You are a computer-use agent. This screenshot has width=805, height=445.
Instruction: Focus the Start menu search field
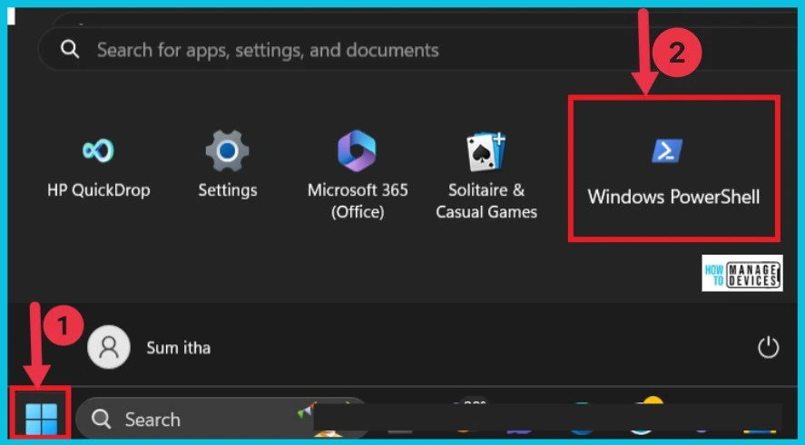click(x=418, y=50)
